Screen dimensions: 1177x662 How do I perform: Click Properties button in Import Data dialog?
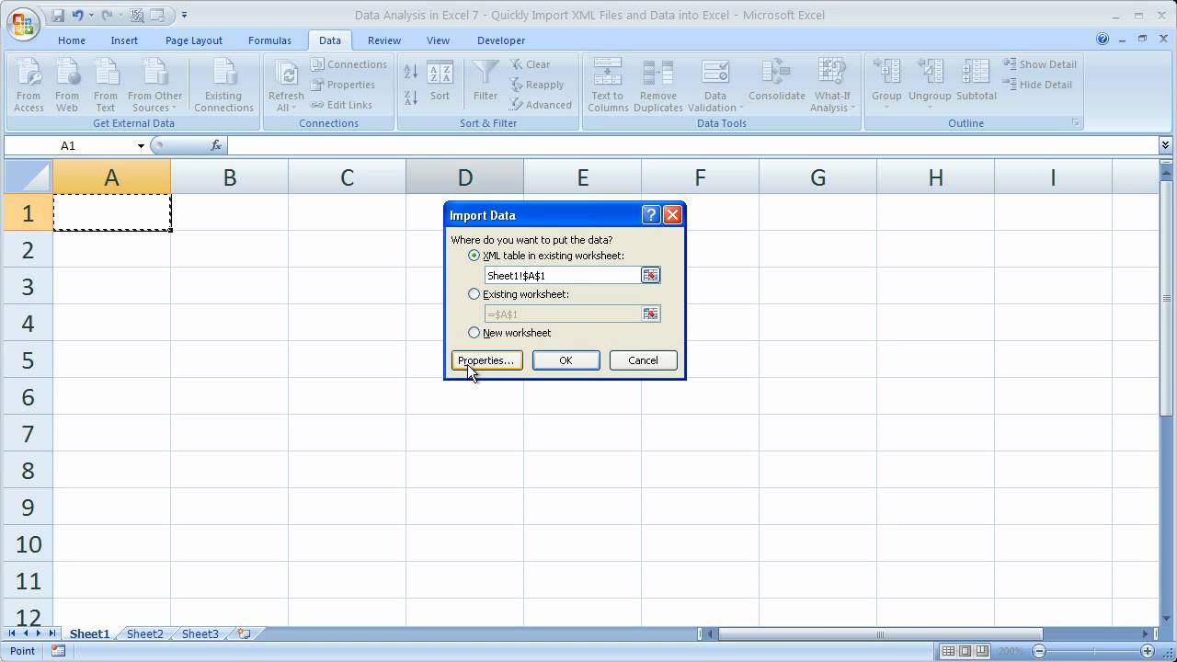click(486, 360)
